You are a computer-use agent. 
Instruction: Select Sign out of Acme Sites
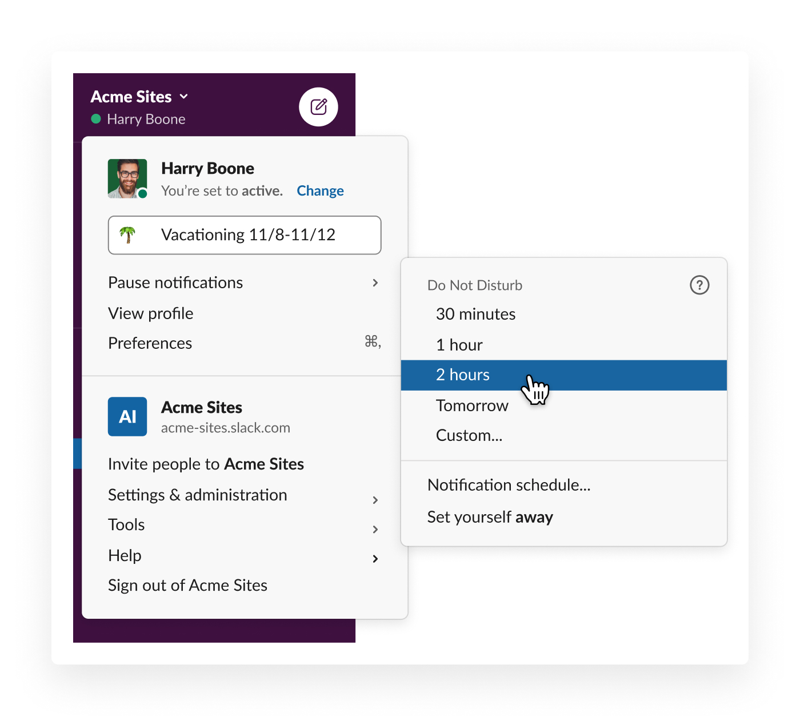click(245, 585)
